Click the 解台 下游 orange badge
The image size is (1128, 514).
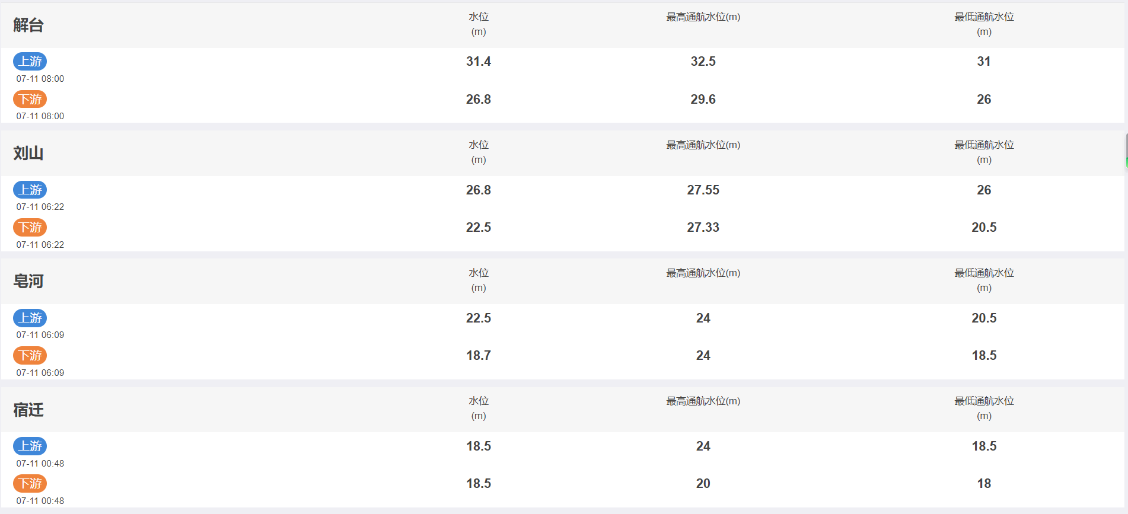[30, 99]
